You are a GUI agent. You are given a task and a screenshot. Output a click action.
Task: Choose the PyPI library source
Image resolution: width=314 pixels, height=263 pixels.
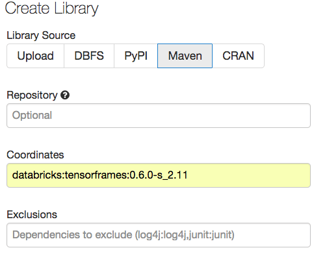[x=136, y=56]
